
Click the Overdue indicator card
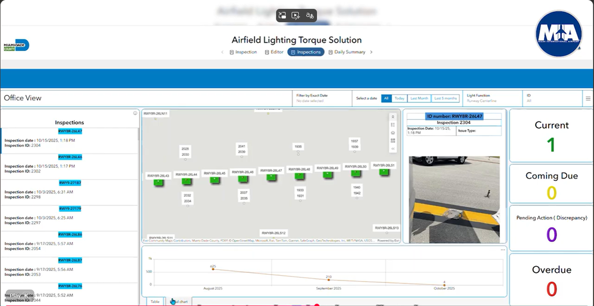[x=551, y=280]
